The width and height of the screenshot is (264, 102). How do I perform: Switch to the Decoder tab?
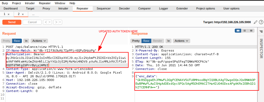pyautogui.click(x=124, y=9)
